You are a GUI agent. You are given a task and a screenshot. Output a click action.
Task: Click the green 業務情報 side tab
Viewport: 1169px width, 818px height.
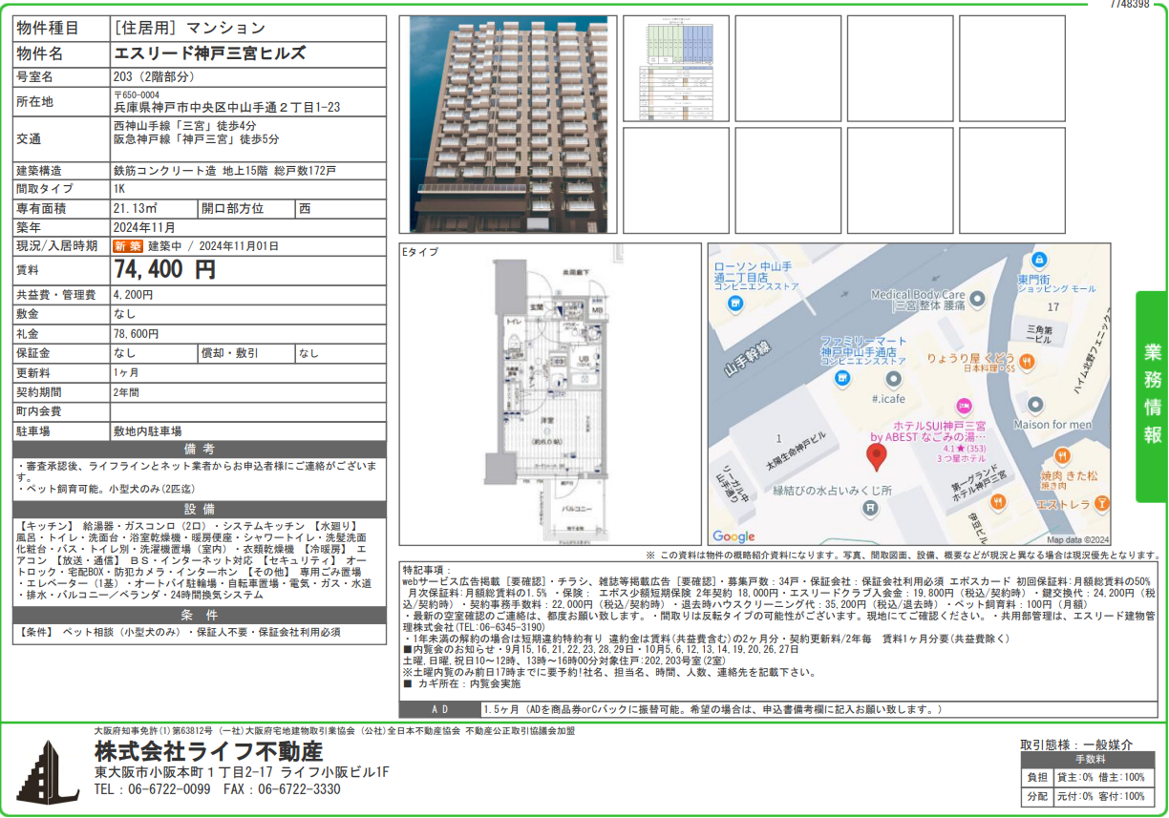coord(1152,396)
